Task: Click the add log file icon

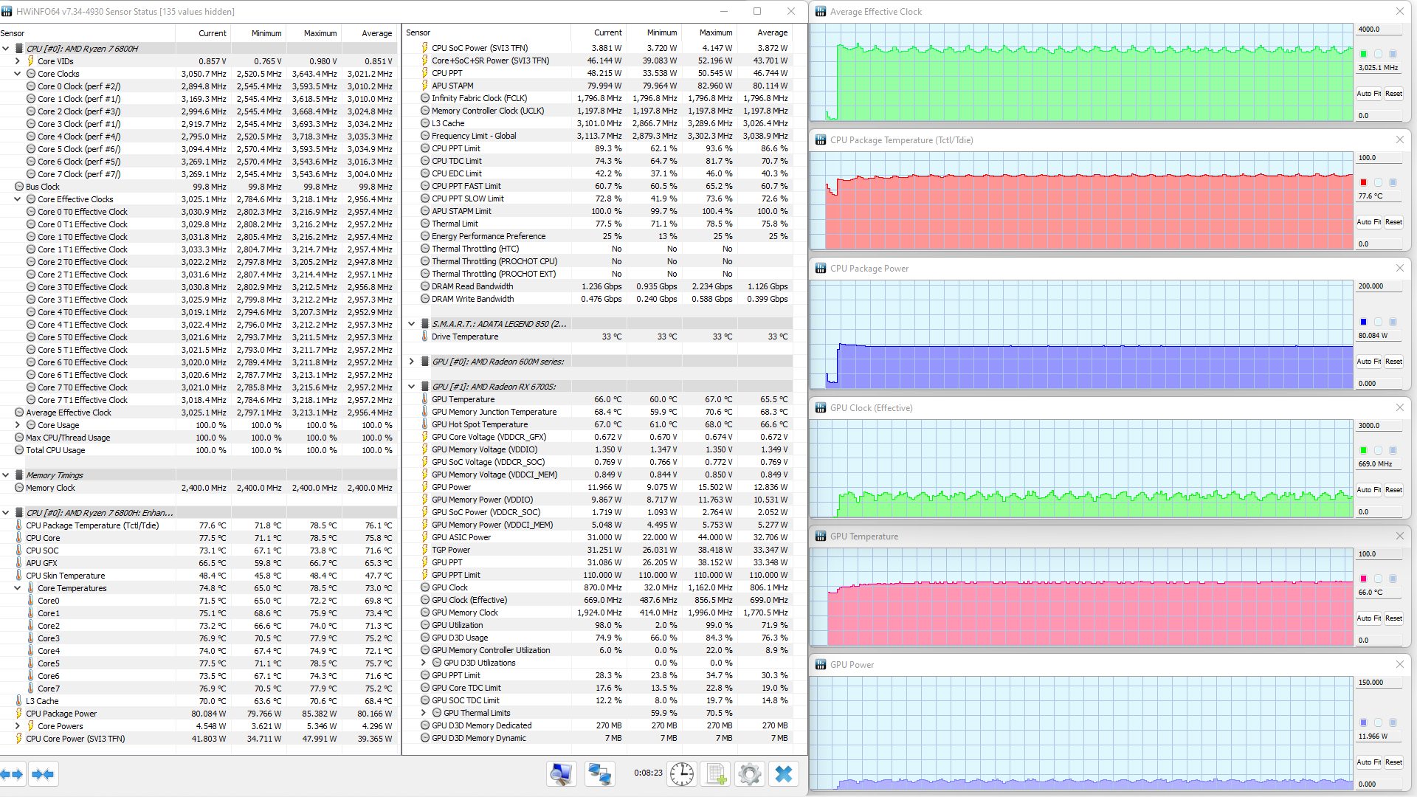Action: [715, 774]
